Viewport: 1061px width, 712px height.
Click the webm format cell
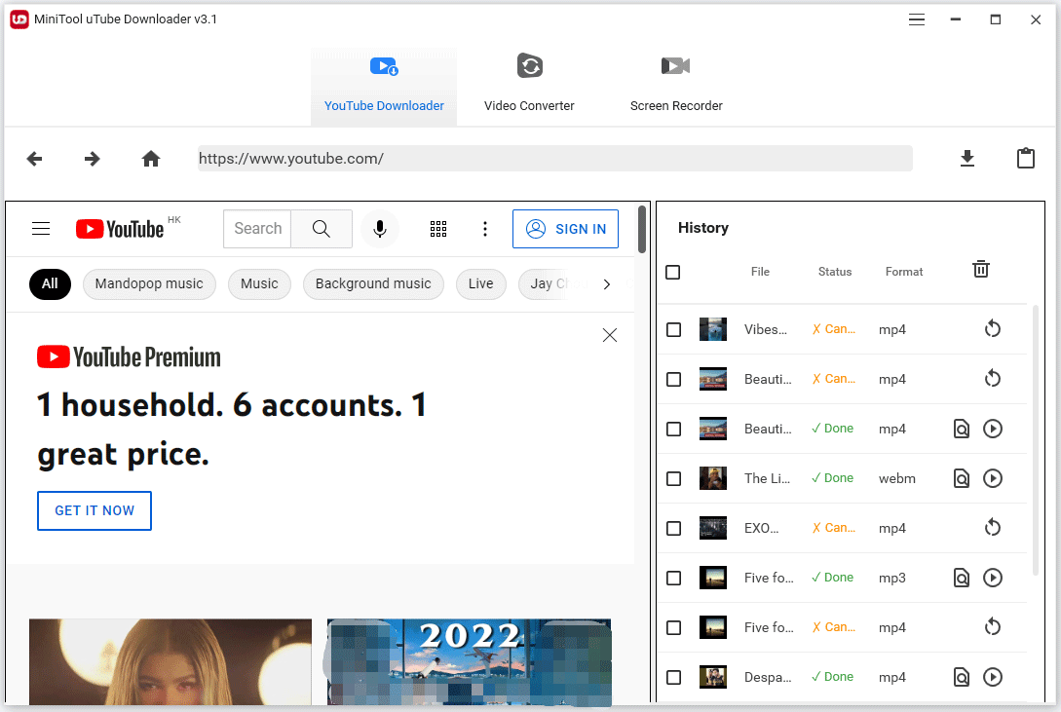896,478
